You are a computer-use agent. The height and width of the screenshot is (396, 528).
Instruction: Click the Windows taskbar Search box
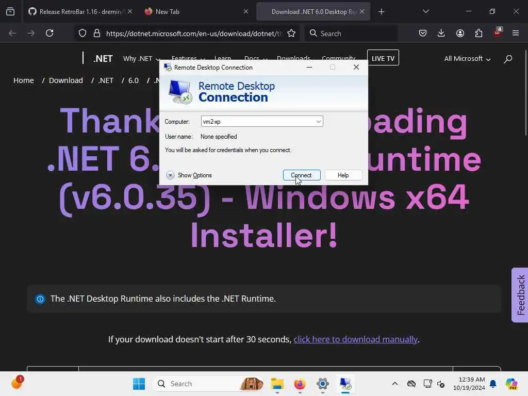tap(208, 384)
